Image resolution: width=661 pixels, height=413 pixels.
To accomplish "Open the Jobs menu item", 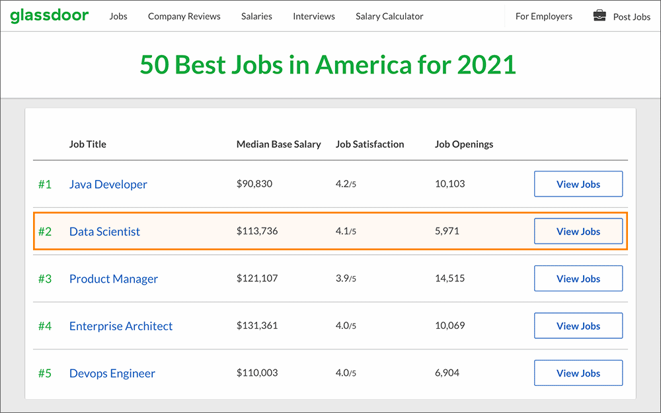I will click(x=118, y=16).
